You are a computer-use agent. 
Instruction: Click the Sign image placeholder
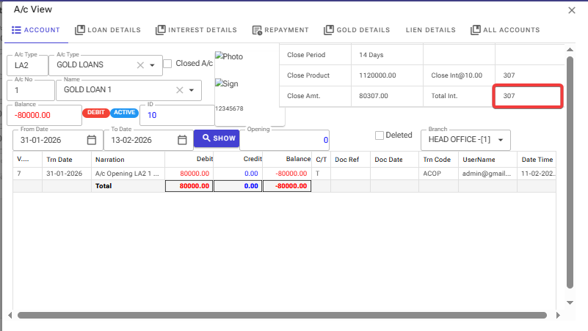227,83
